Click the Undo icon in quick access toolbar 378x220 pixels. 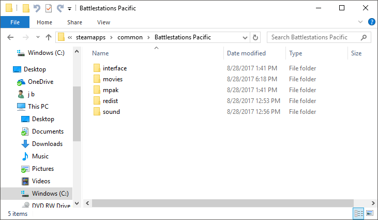(x=37, y=8)
